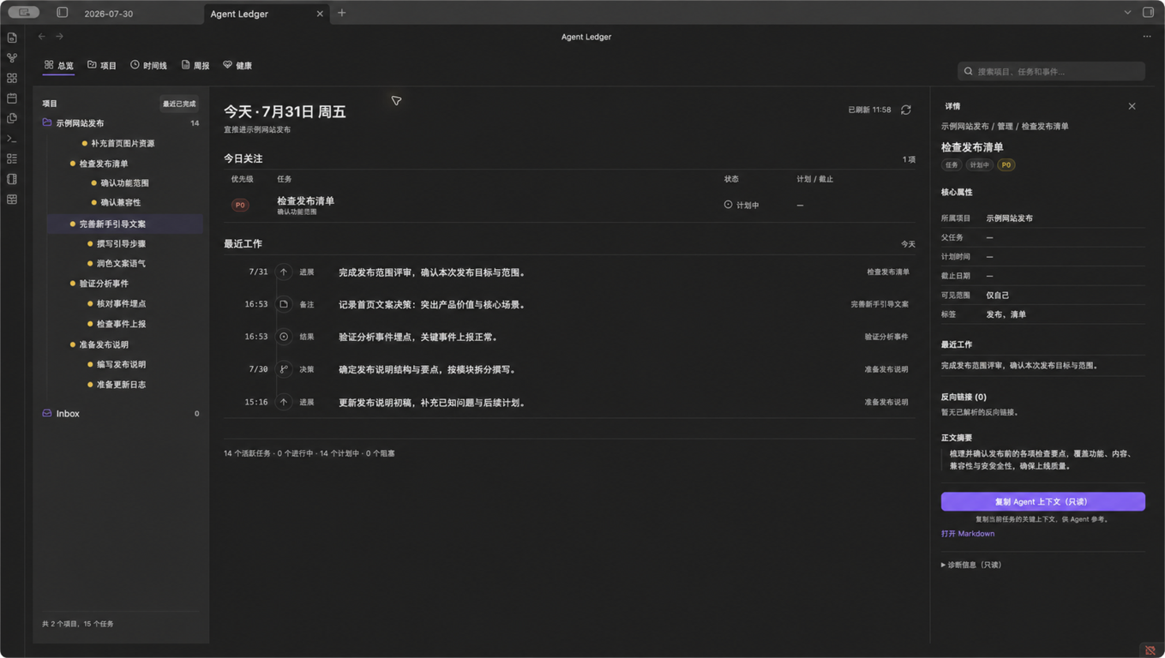Add a new tab with plus icon
Viewport: 1165px width, 658px height.
342,13
